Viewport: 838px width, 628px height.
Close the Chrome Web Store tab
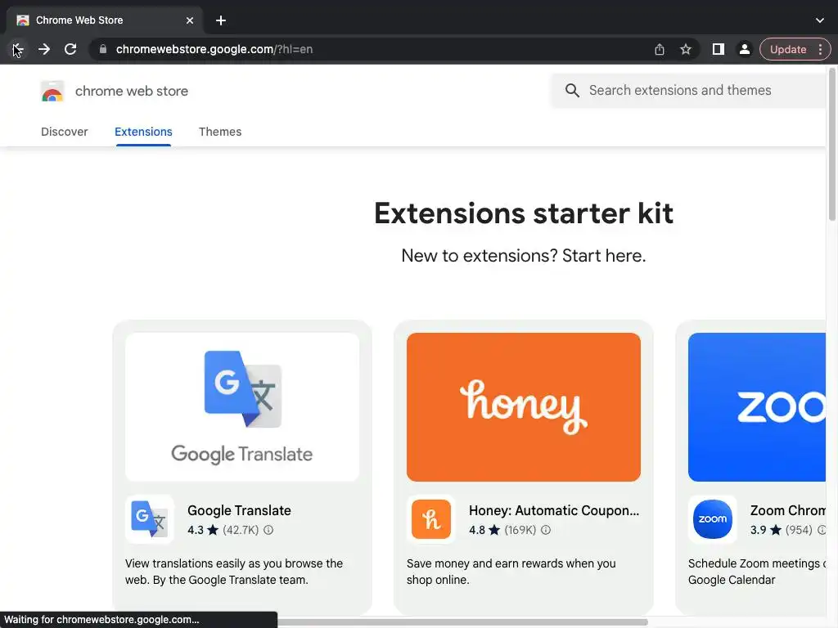click(190, 20)
